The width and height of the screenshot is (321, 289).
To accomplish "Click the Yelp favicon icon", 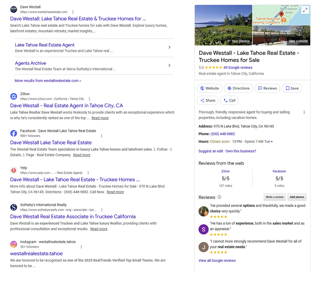I will point(14,170).
